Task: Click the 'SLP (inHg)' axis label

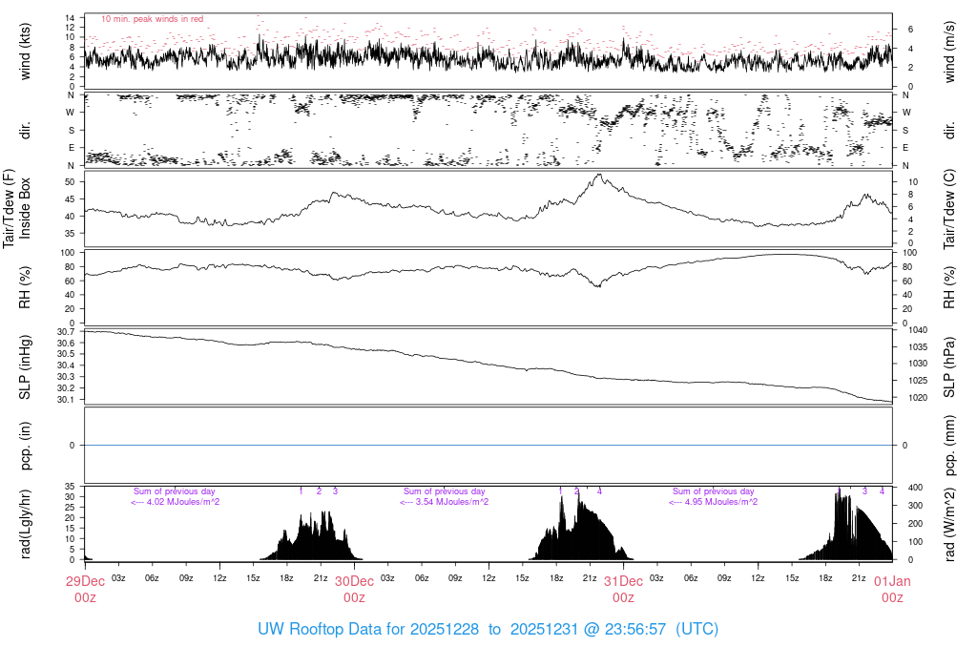Action: pyautogui.click(x=25, y=367)
